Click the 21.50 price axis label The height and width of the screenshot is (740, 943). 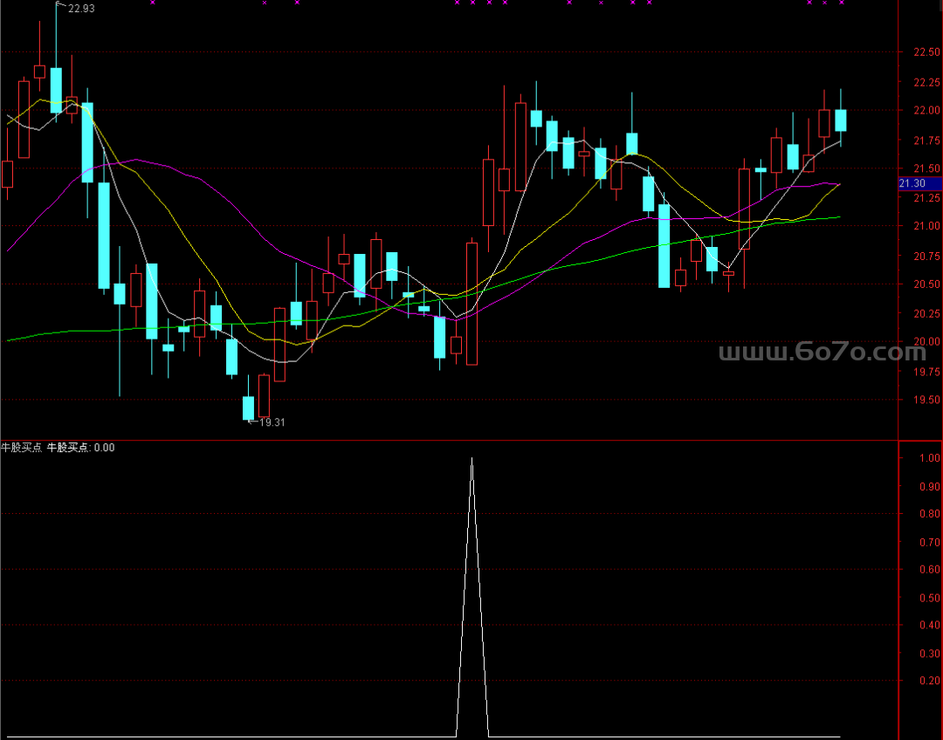pyautogui.click(x=926, y=168)
